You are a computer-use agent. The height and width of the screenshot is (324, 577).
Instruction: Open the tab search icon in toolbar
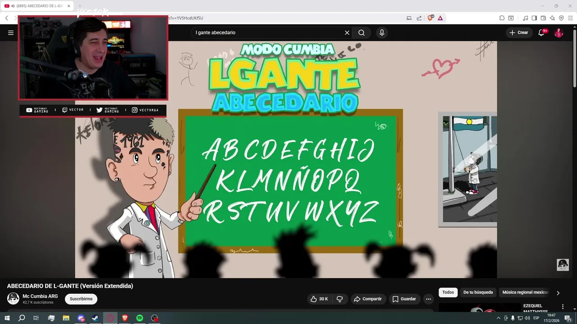511,18
